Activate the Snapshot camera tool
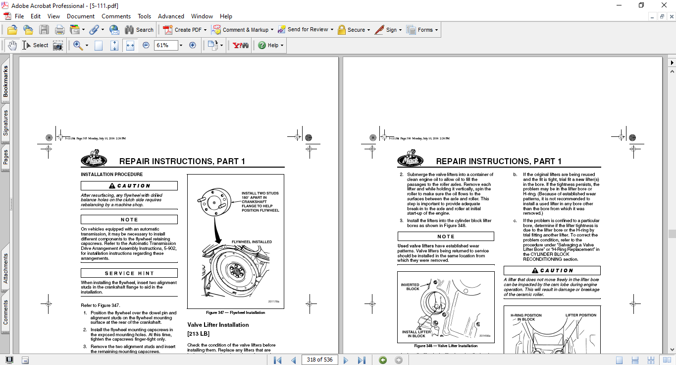The height and width of the screenshot is (365, 676). coord(58,45)
